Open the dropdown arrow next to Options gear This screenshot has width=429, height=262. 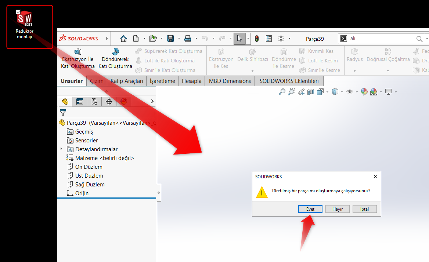click(x=289, y=39)
